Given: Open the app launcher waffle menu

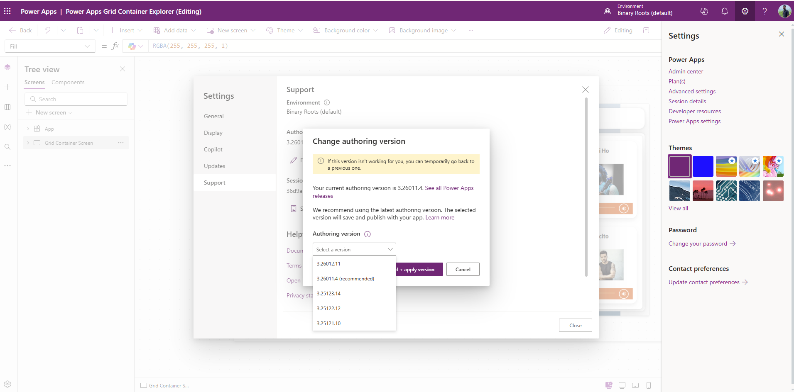Looking at the screenshot, I should [x=7, y=11].
